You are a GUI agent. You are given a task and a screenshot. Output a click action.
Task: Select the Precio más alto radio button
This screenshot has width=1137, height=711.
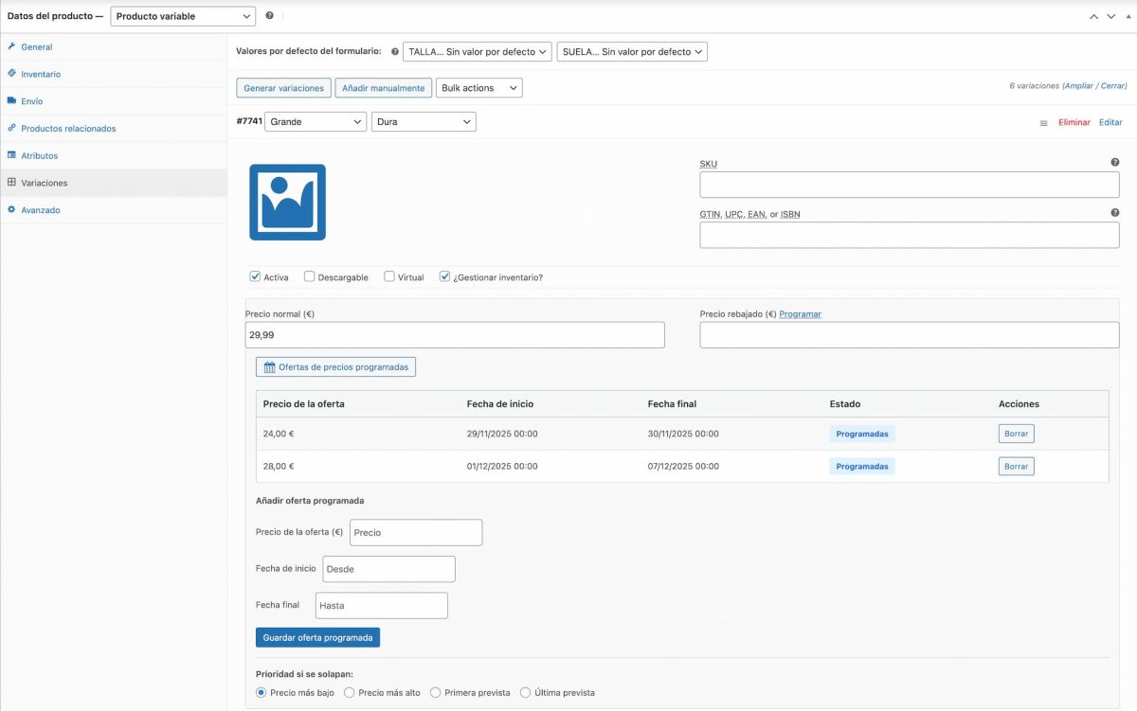coord(349,692)
